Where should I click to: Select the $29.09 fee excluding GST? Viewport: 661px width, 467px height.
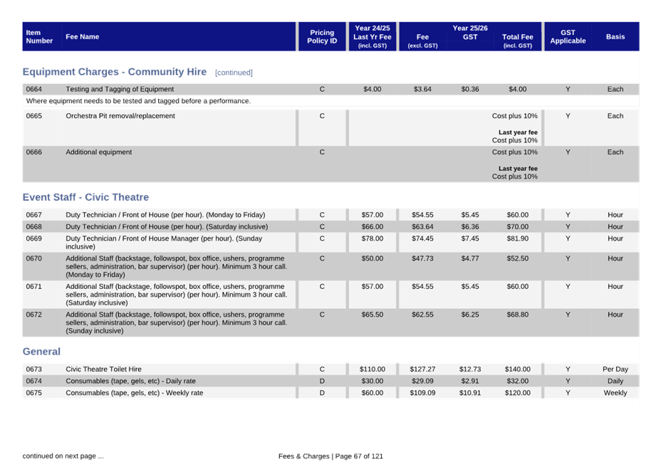tap(422, 381)
